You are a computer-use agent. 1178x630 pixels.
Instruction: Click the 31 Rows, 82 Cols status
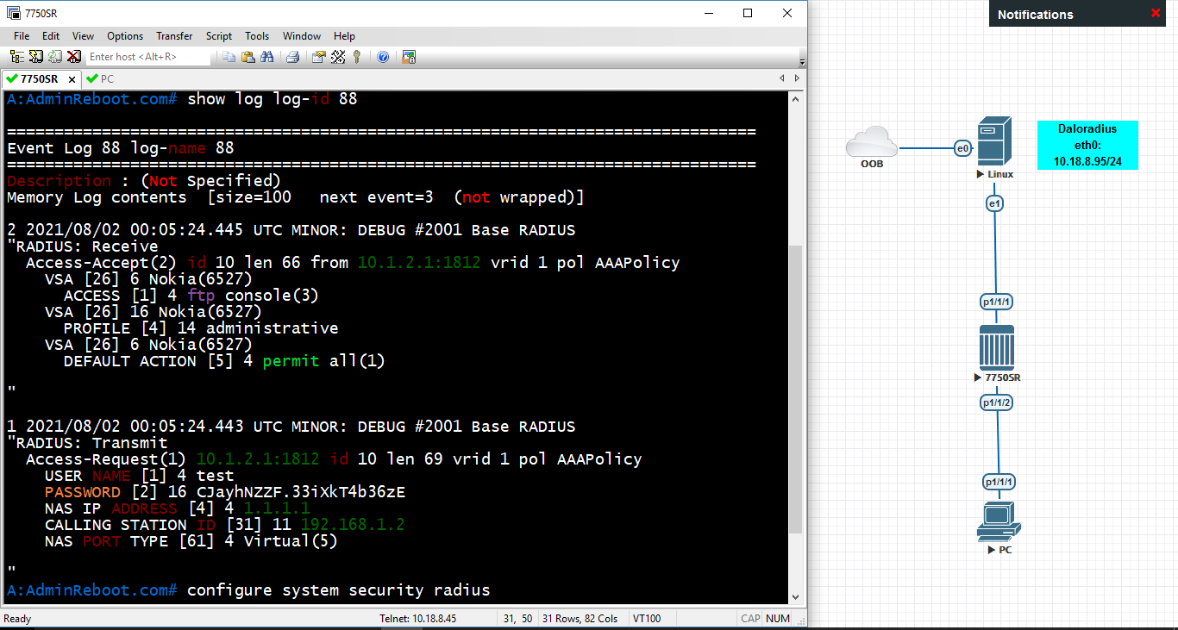click(580, 619)
